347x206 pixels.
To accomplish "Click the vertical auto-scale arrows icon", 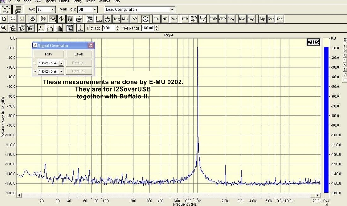I will pos(80,28).
